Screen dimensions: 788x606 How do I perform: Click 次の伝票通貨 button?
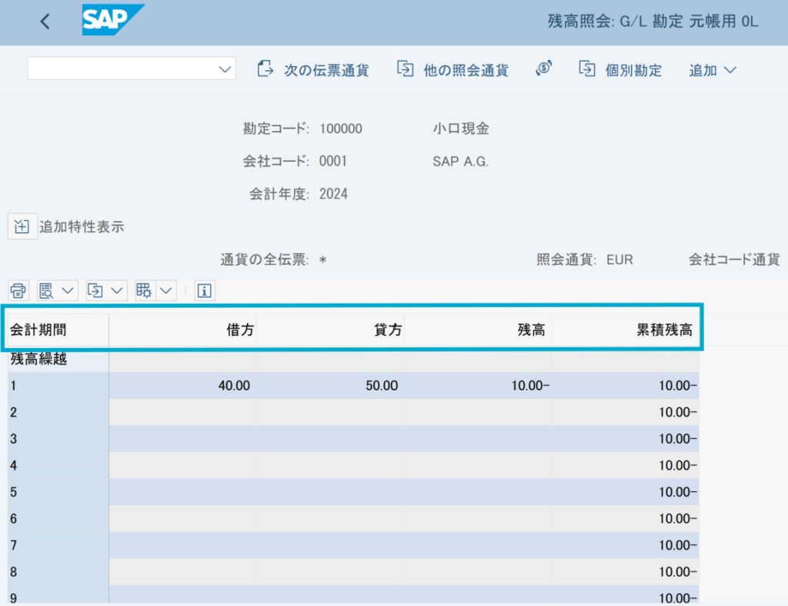313,70
